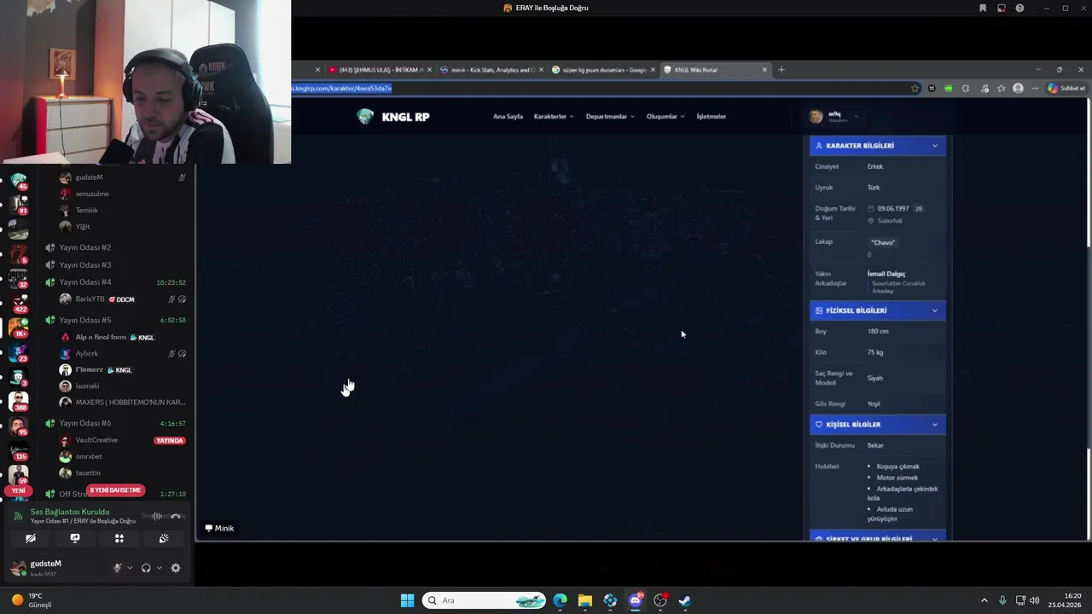
Task: Open the browser profile avatar icon
Action: point(1018,88)
